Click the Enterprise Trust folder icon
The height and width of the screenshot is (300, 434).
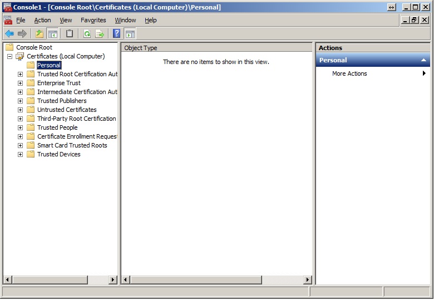pos(31,83)
